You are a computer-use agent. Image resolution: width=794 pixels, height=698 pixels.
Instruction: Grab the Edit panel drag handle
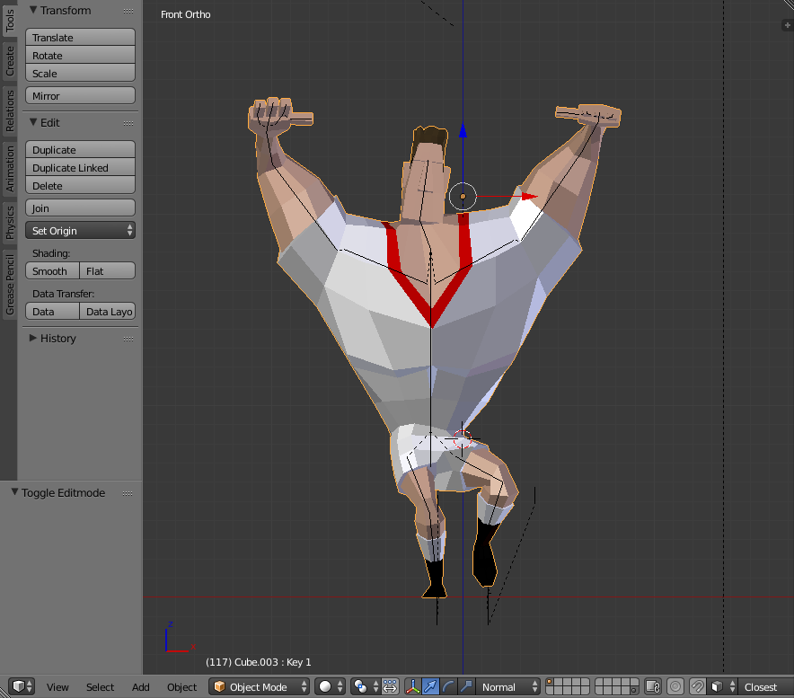pyautogui.click(x=128, y=123)
